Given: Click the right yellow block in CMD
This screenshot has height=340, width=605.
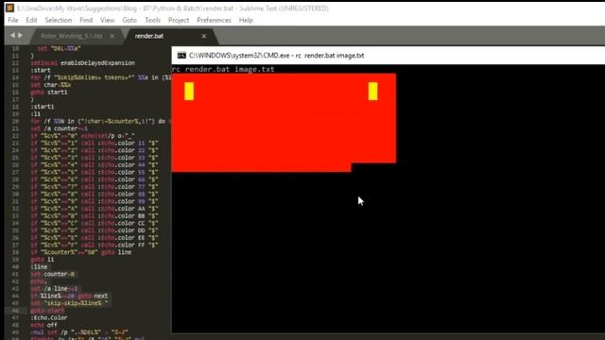Looking at the screenshot, I should pyautogui.click(x=372, y=92).
